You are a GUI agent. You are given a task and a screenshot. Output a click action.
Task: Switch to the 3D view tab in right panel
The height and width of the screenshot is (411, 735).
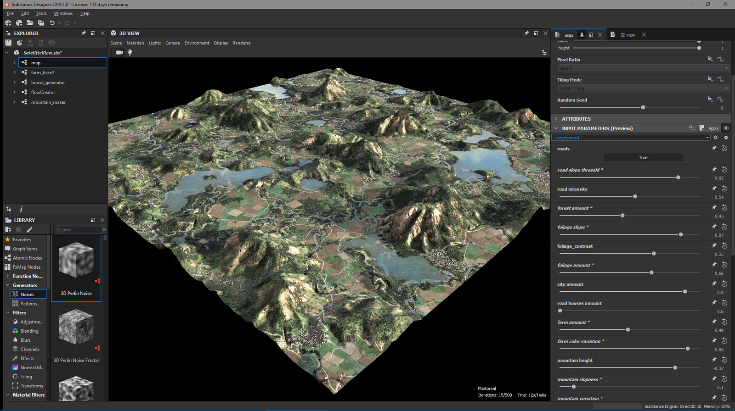point(628,35)
